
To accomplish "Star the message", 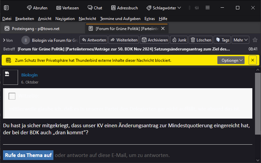I will click(x=255, y=40).
